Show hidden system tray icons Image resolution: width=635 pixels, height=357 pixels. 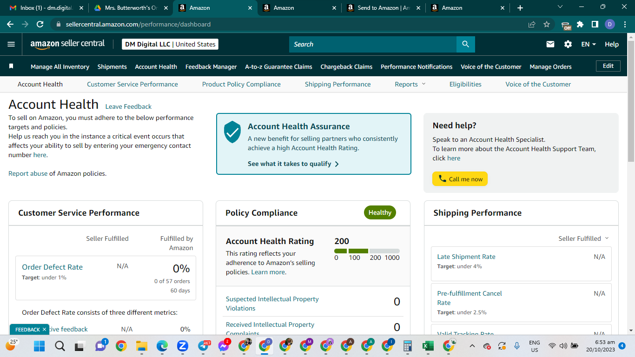click(x=472, y=346)
